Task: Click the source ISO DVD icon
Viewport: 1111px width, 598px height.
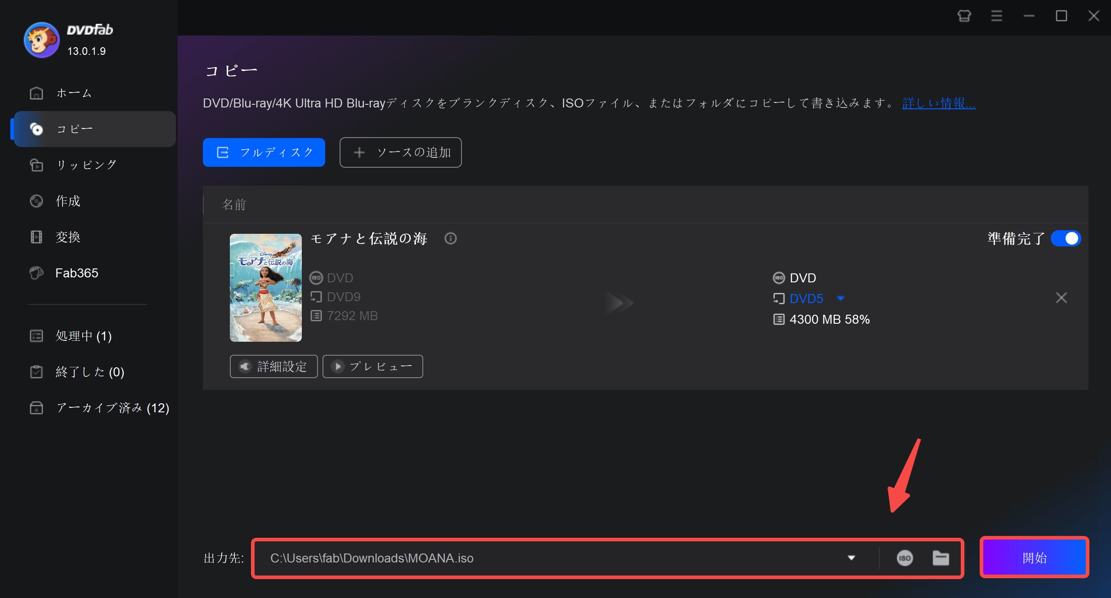Action: tap(316, 278)
